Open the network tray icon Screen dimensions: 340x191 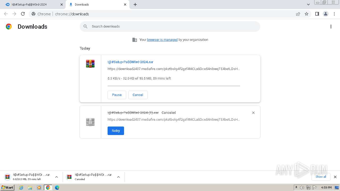pyautogui.click(x=308, y=188)
